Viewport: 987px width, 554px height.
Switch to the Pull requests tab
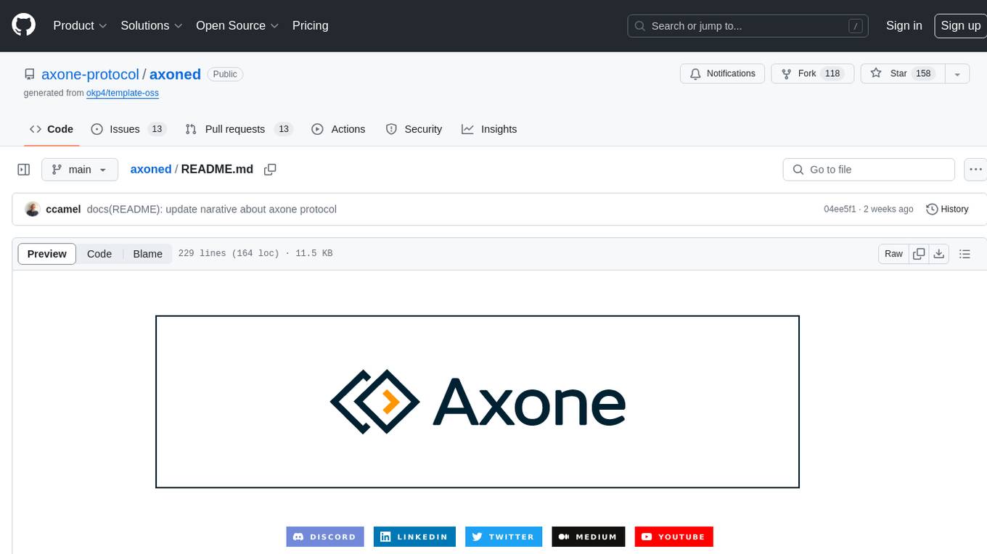pyautogui.click(x=238, y=129)
